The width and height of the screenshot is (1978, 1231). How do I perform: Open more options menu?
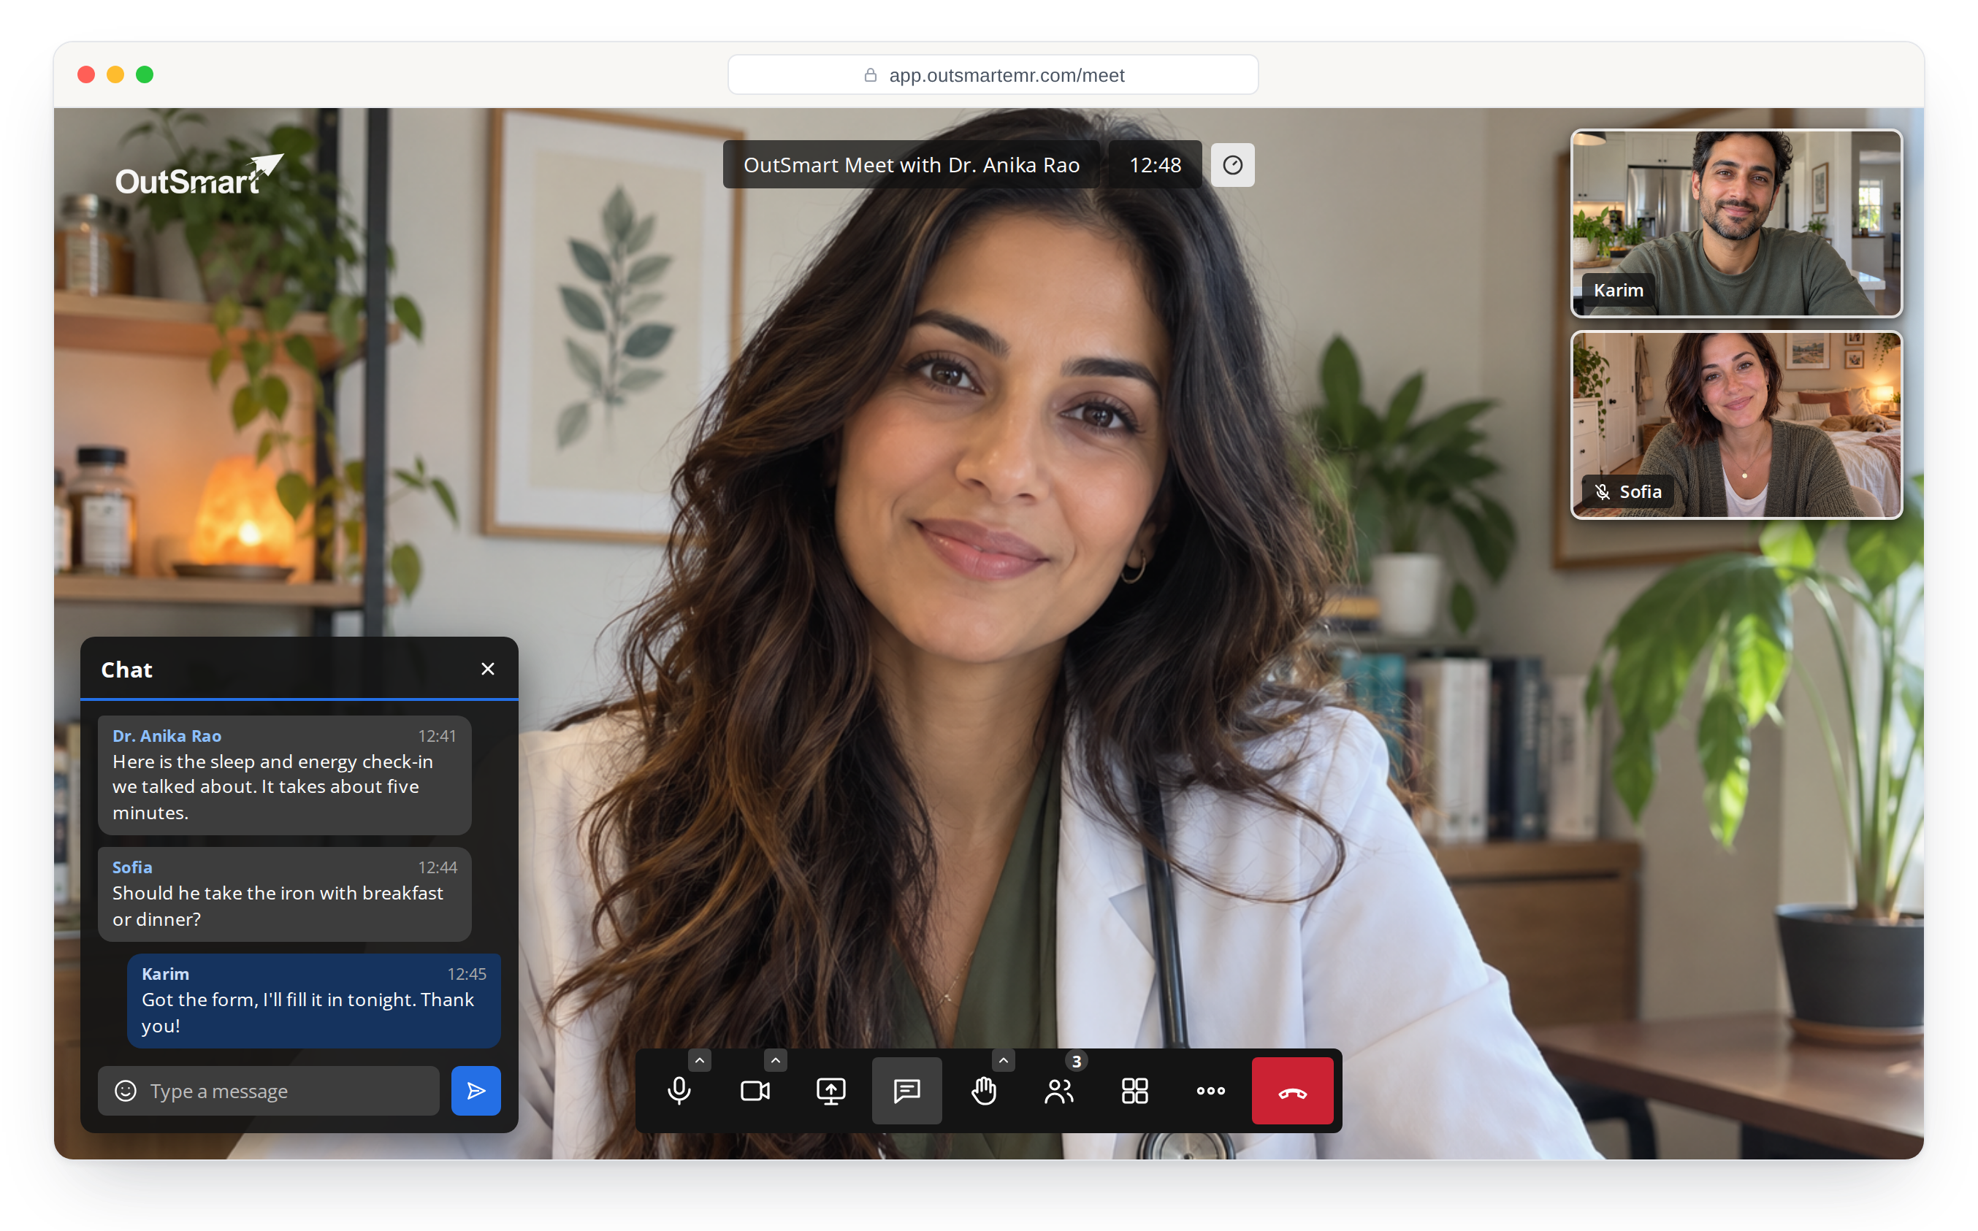click(x=1210, y=1090)
